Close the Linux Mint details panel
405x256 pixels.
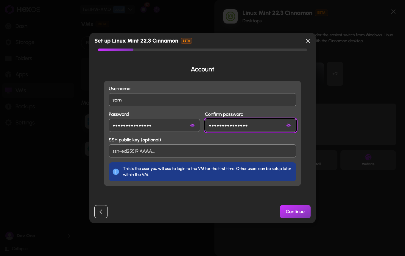(x=393, y=12)
